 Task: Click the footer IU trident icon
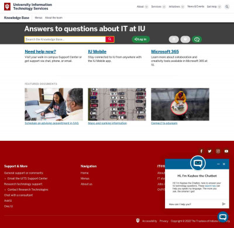137,220
